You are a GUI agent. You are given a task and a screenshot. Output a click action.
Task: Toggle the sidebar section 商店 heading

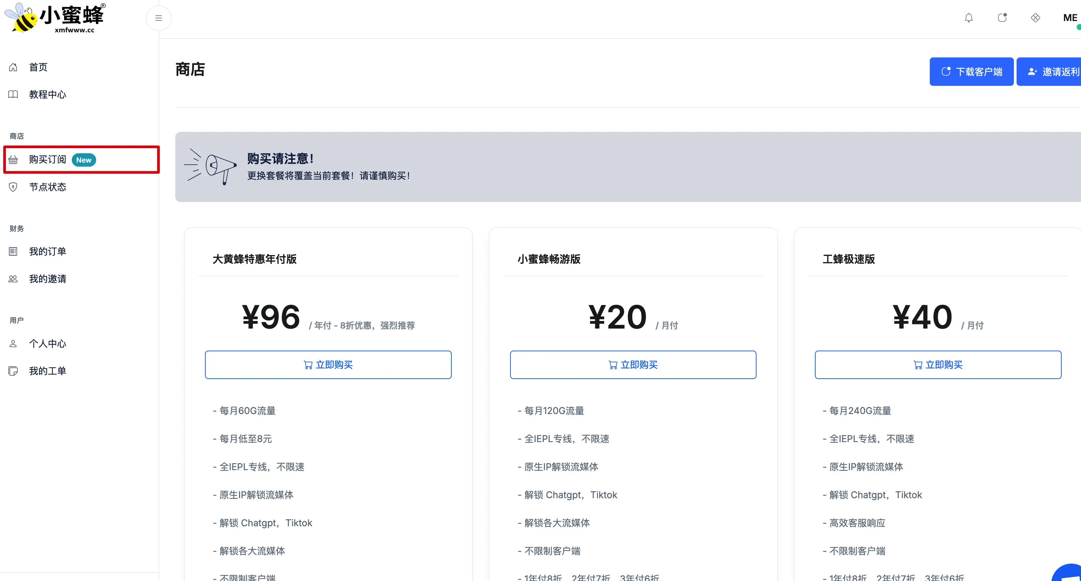16,136
